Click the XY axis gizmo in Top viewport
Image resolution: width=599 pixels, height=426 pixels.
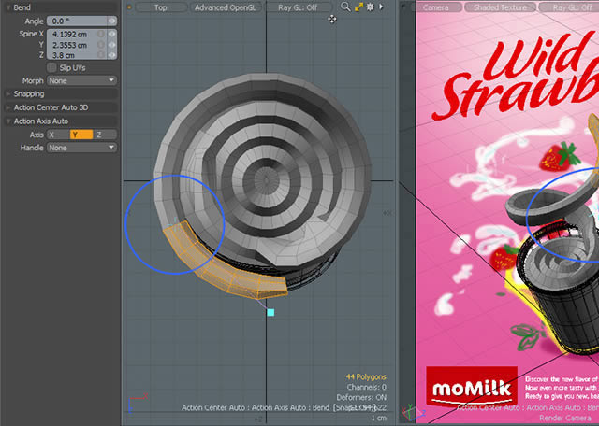138,404
